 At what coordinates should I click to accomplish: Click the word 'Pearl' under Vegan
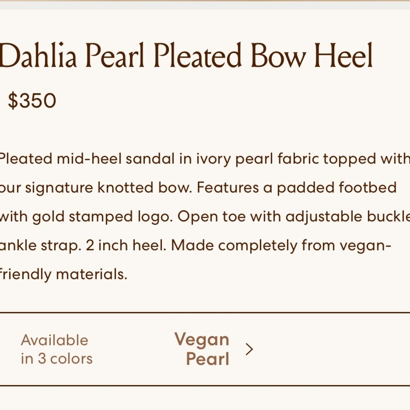pyautogui.click(x=208, y=358)
